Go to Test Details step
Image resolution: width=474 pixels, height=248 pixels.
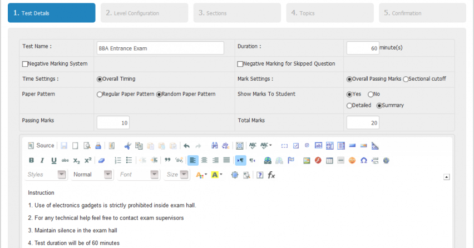pyautogui.click(x=51, y=13)
